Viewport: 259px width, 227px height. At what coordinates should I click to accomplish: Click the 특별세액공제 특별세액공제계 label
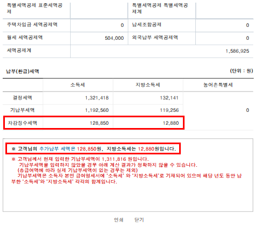pyautogui.click(x=160, y=9)
